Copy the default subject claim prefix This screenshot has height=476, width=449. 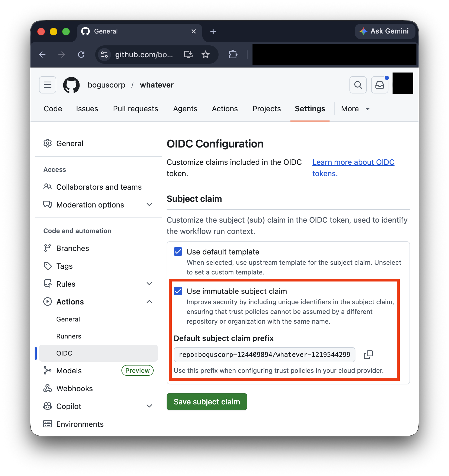click(x=368, y=355)
